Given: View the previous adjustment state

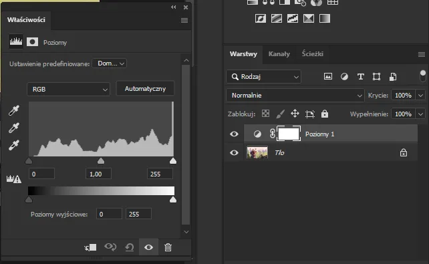Looking at the screenshot, I should click(x=110, y=247).
